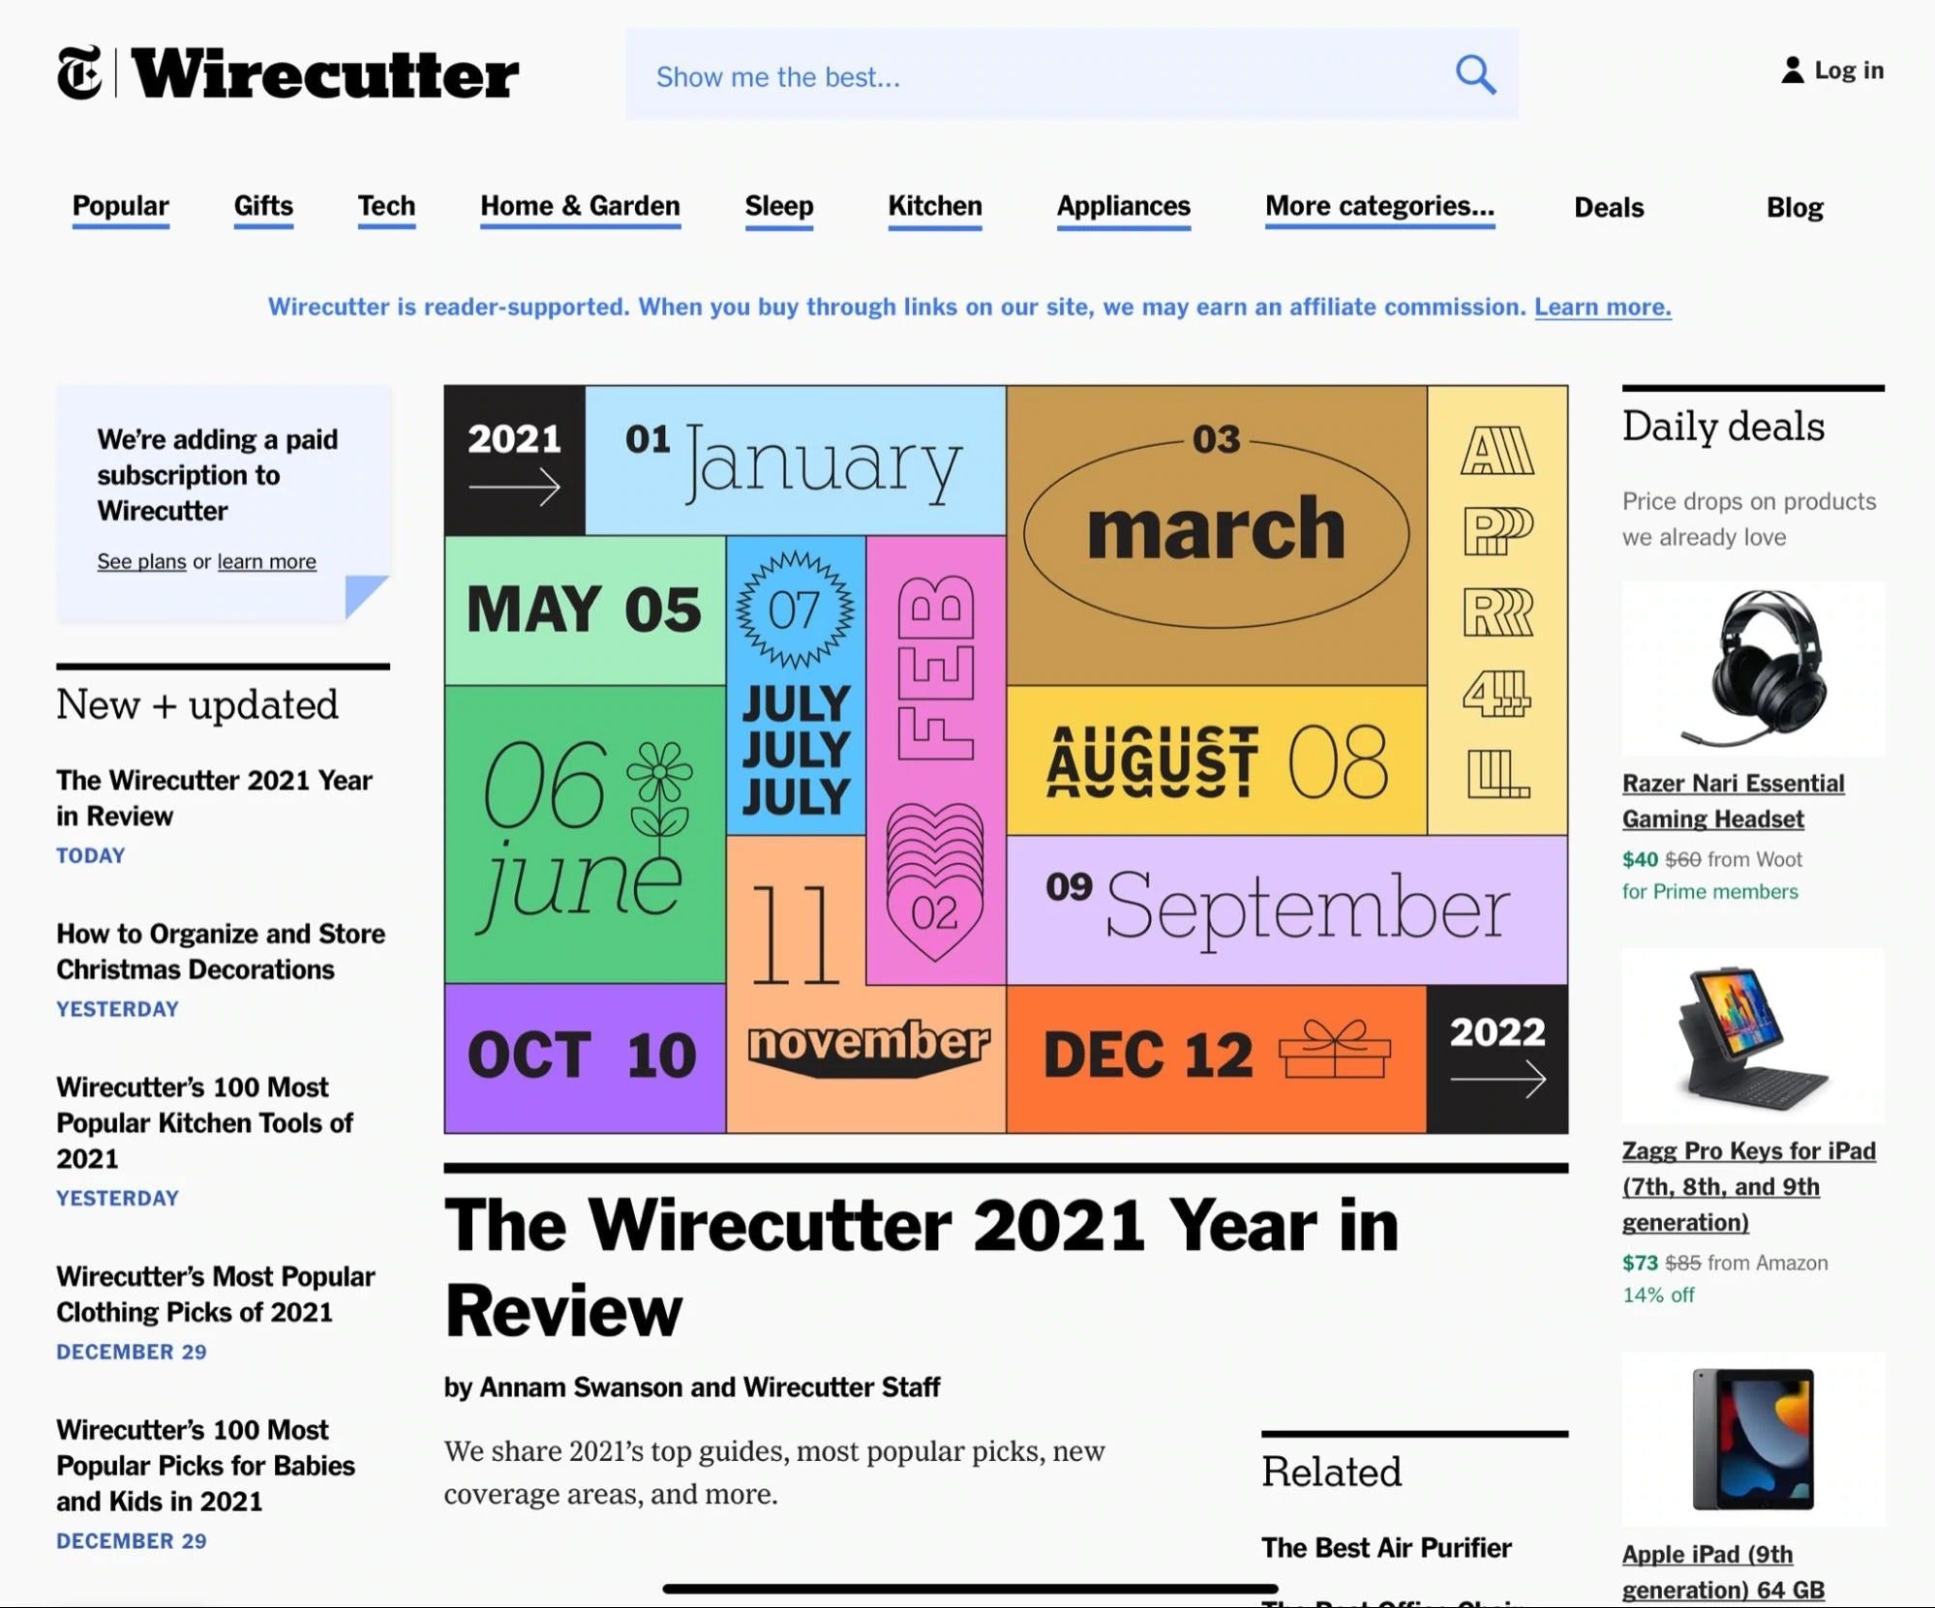Click the Sleep navigation category

click(778, 204)
